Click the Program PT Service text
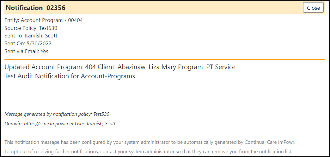The image size is (330, 157). point(211,67)
